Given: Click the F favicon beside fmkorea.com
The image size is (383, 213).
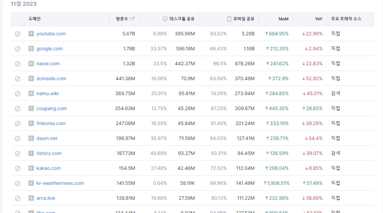Looking at the screenshot, I should coord(31,123).
